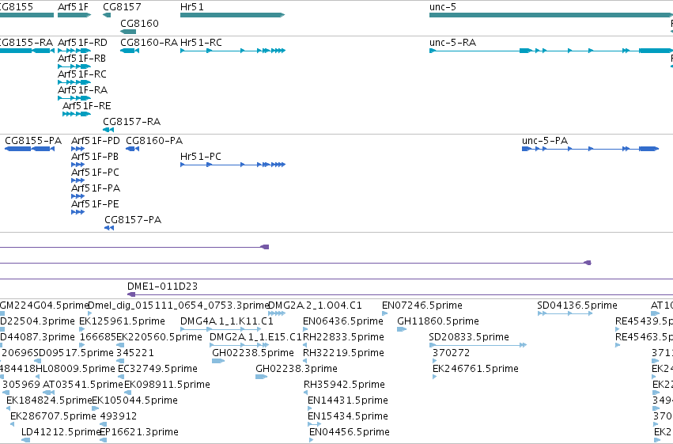This screenshot has width=673, height=444.
Task: Select the CG8157 gene label
Action: click(x=122, y=7)
